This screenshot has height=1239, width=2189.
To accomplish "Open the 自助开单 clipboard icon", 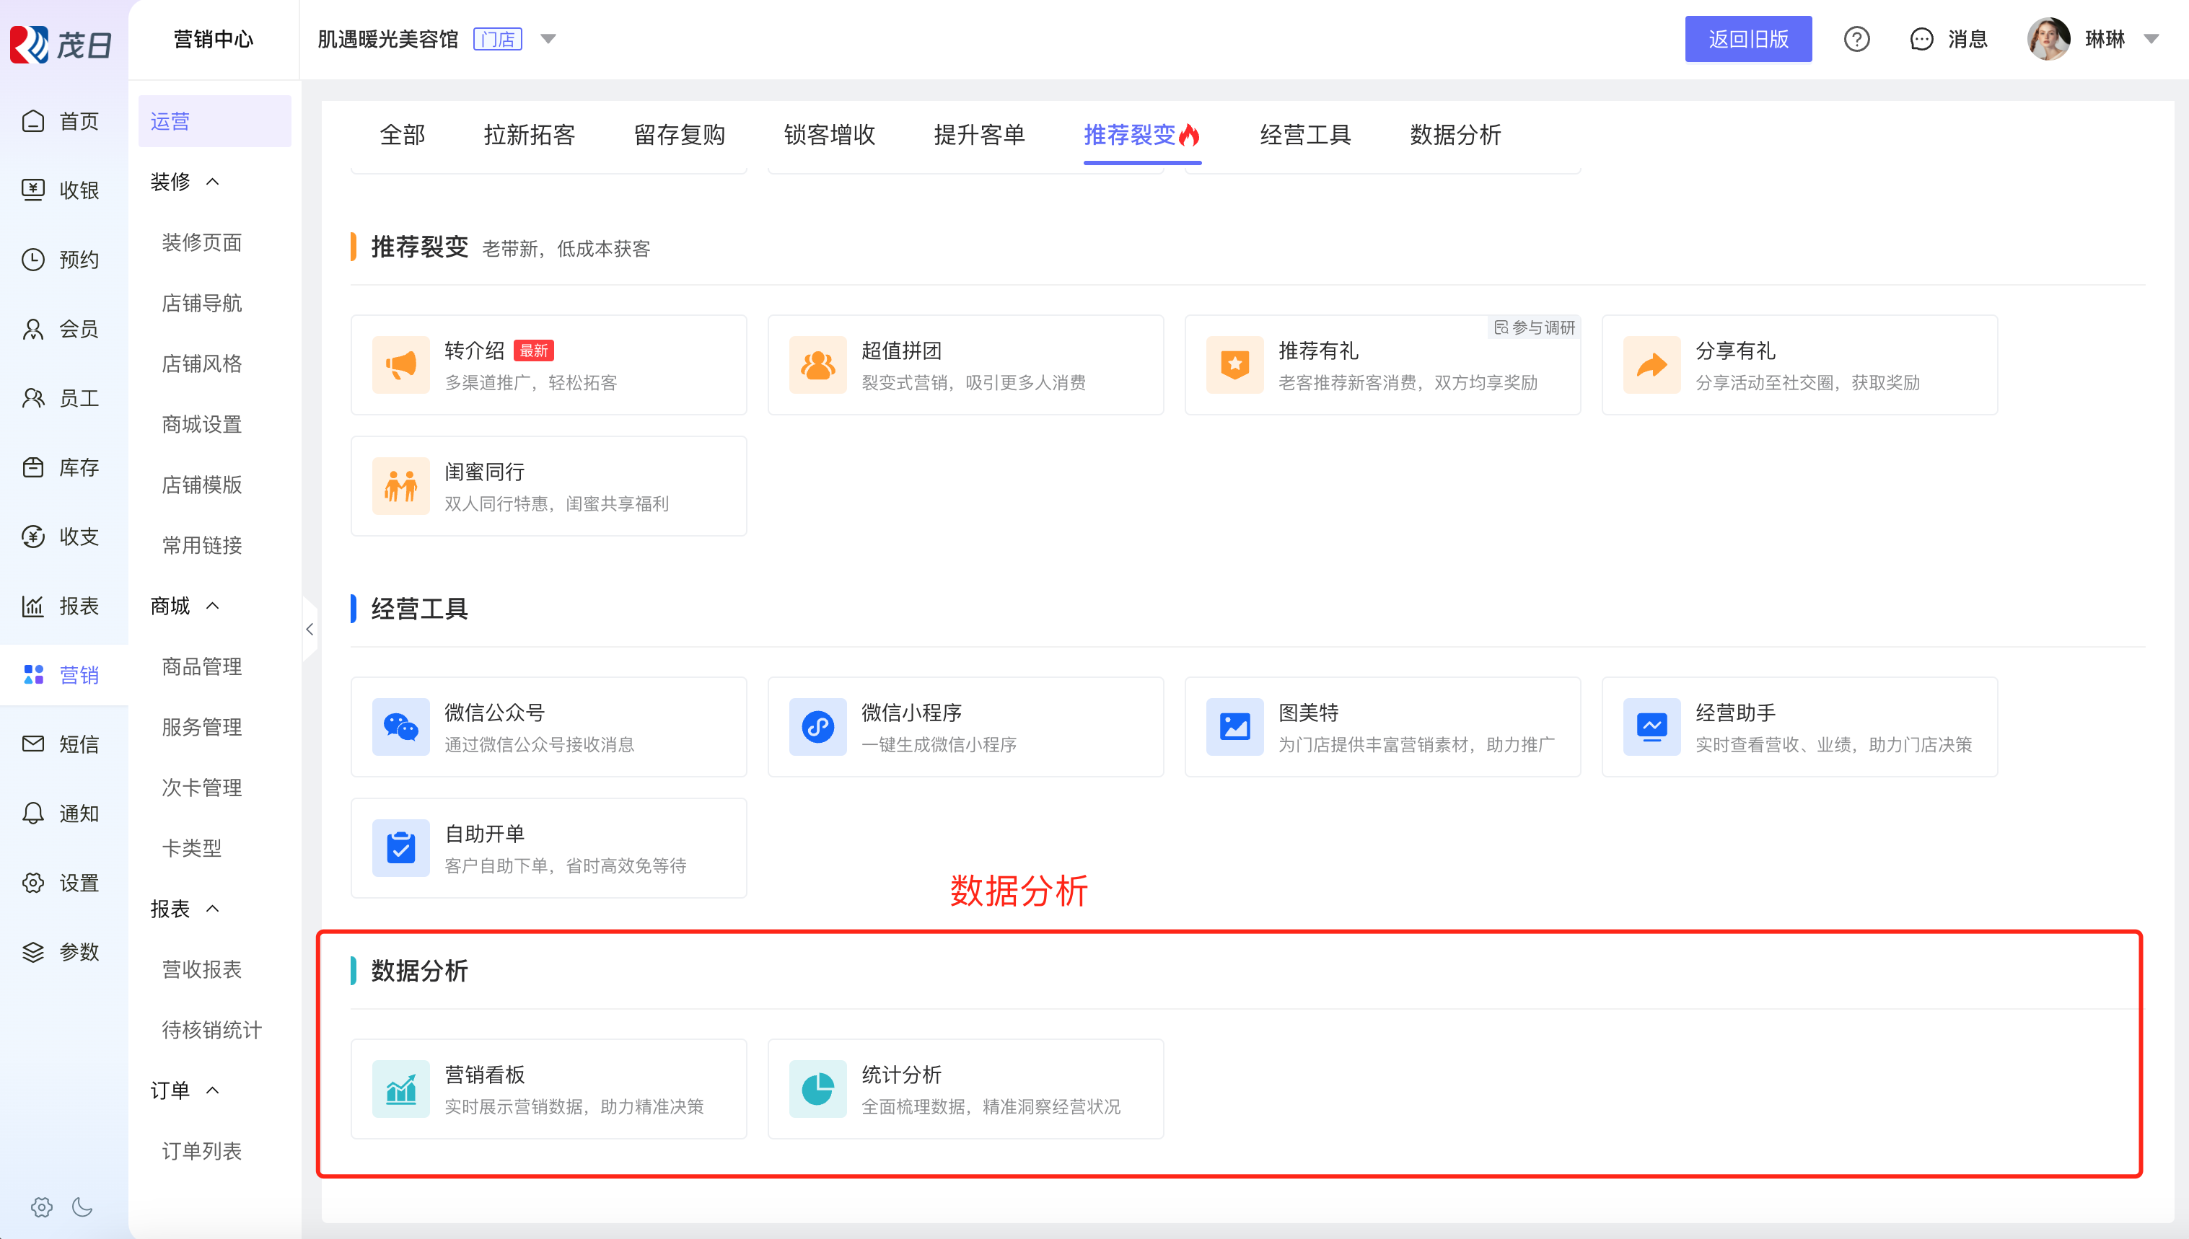I will [x=401, y=847].
